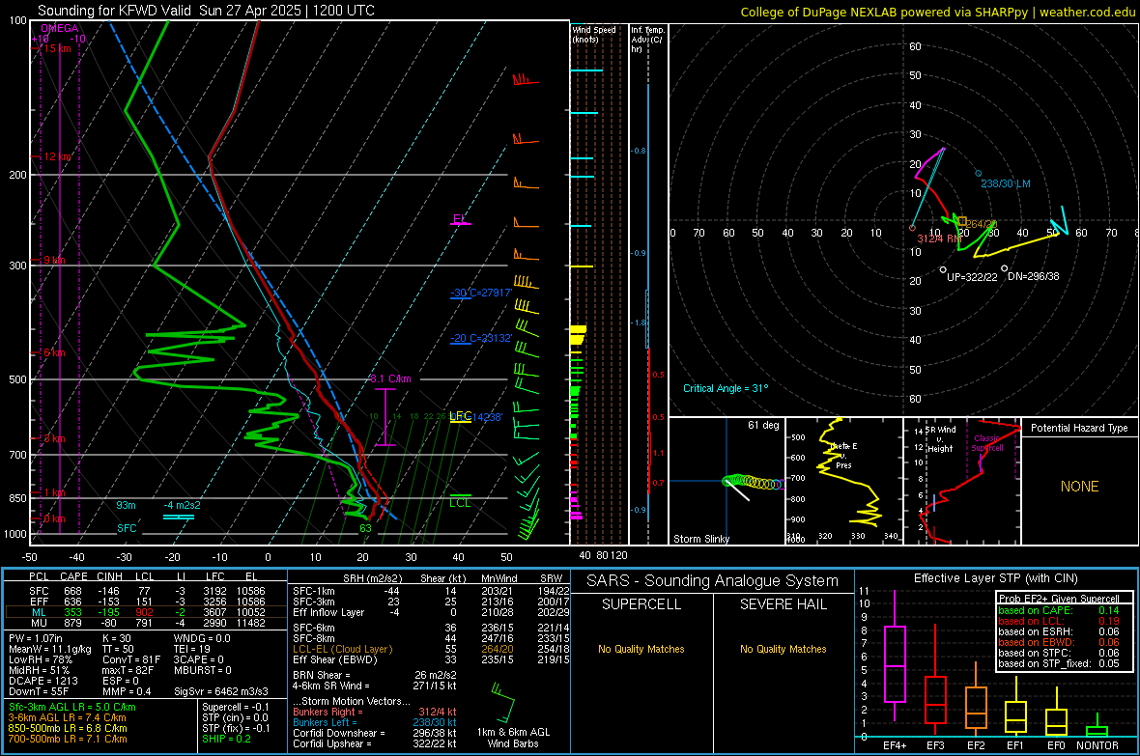
Task: Click the 8.1 C/km lapse rate label
Action: pyautogui.click(x=390, y=378)
